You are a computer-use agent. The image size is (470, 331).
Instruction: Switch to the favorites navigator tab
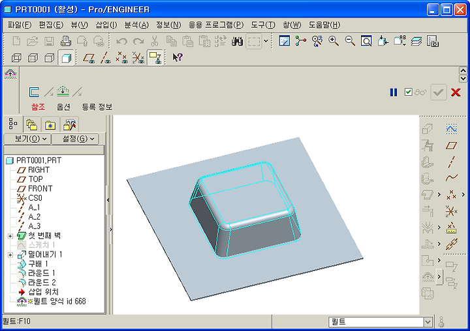50,124
